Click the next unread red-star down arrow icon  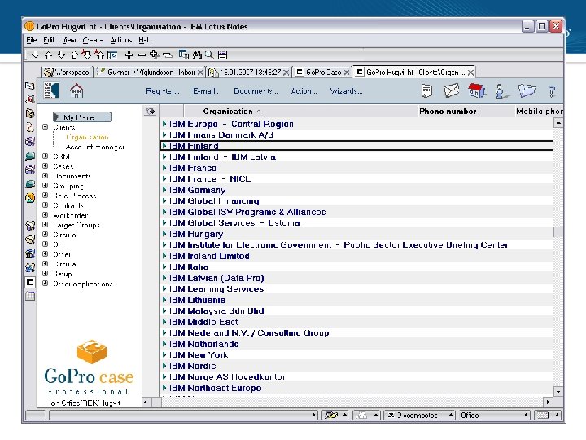coord(87,55)
